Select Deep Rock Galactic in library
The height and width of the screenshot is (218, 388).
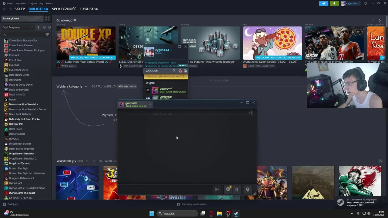20,114
